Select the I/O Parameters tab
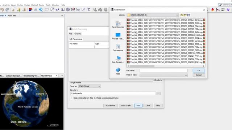 click(x=76, y=39)
